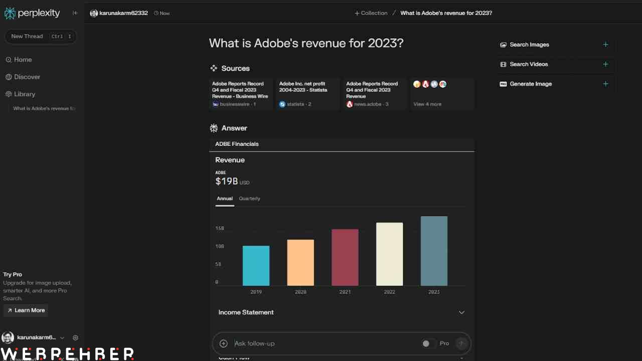Open the Discover page
This screenshot has width=642, height=361.
[x=23, y=77]
